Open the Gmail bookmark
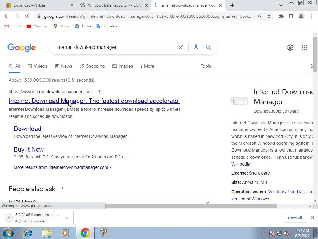 tap(13, 26)
